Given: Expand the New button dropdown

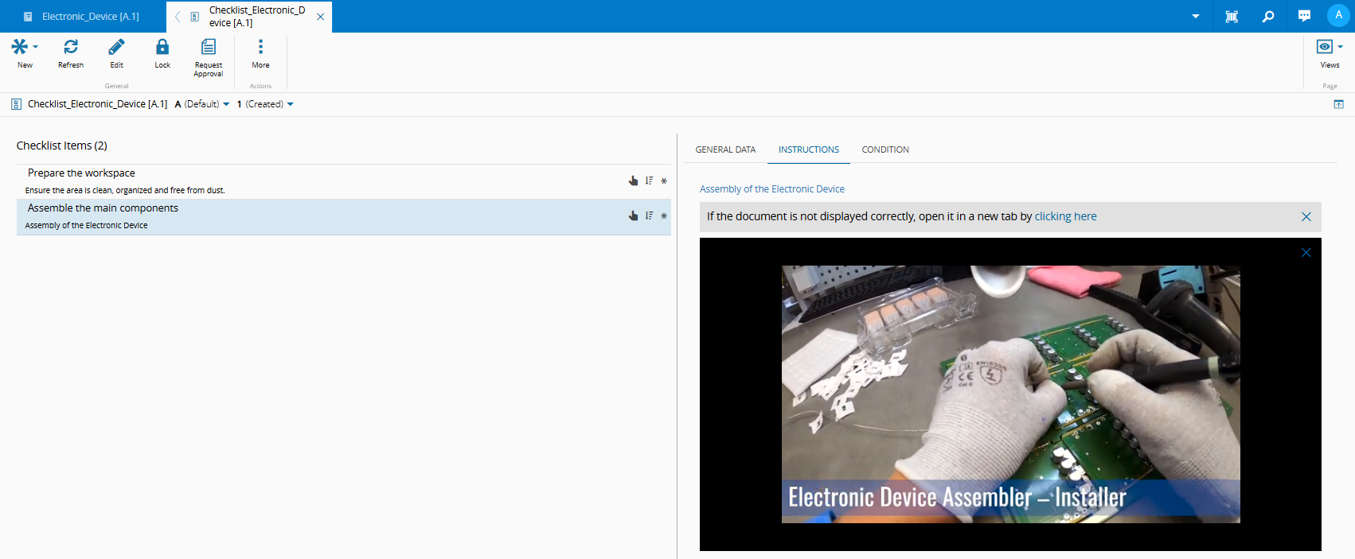Looking at the screenshot, I should pos(35,47).
